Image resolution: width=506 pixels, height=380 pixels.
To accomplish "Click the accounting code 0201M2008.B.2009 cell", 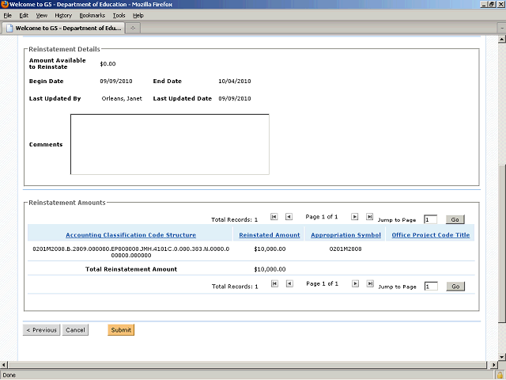I will (131, 252).
